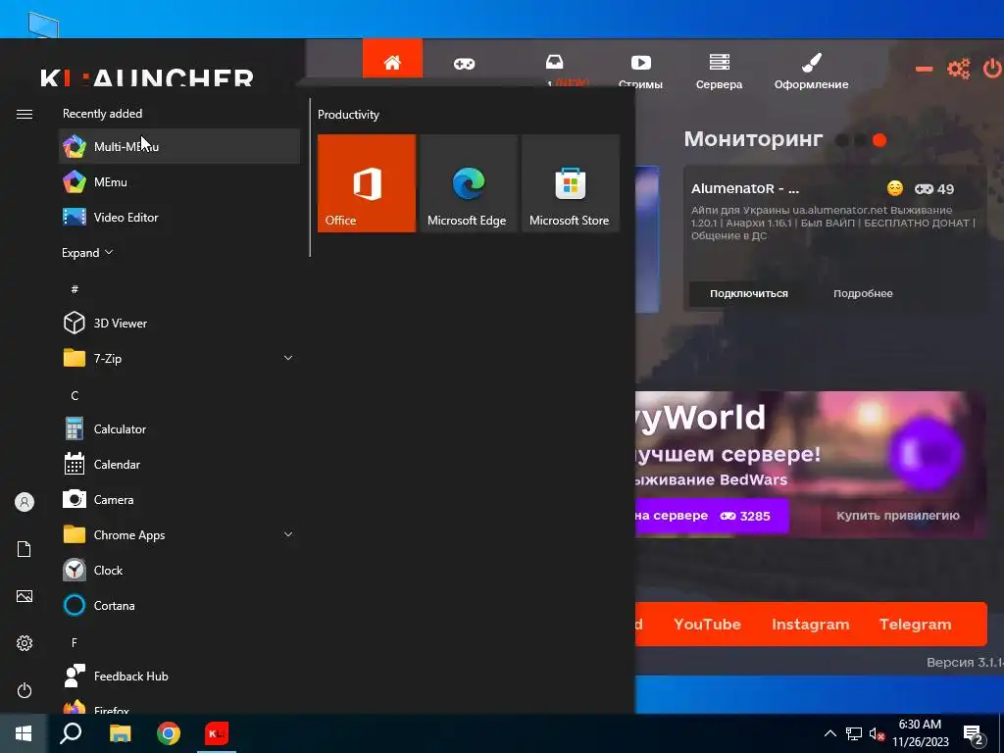Screen dimensions: 1004x753
Task: Open network tray icon
Action: [854, 733]
